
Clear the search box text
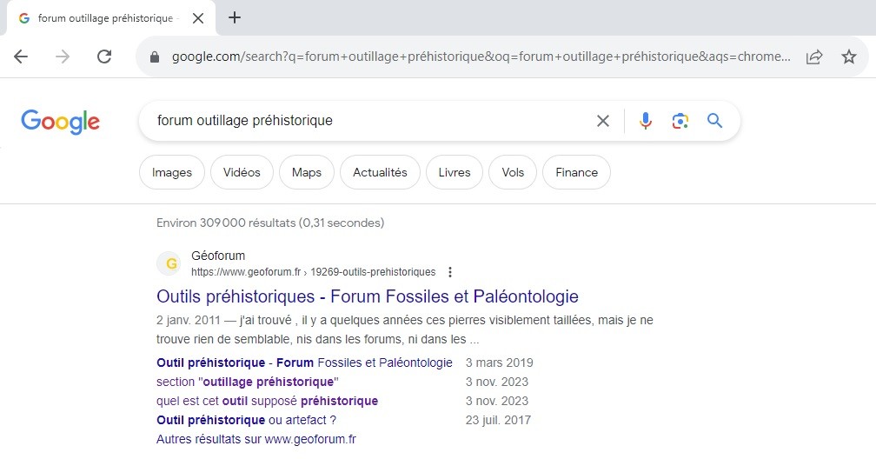pyautogui.click(x=602, y=121)
